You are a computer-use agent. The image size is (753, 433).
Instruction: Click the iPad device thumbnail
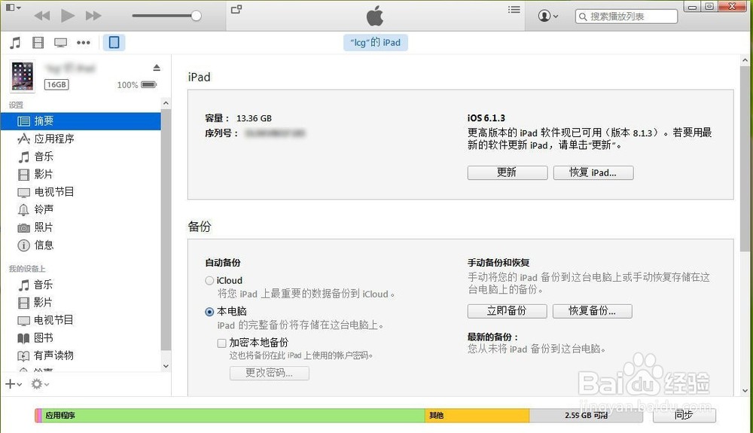click(23, 76)
